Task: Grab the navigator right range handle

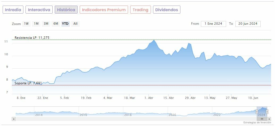Action: [267, 112]
